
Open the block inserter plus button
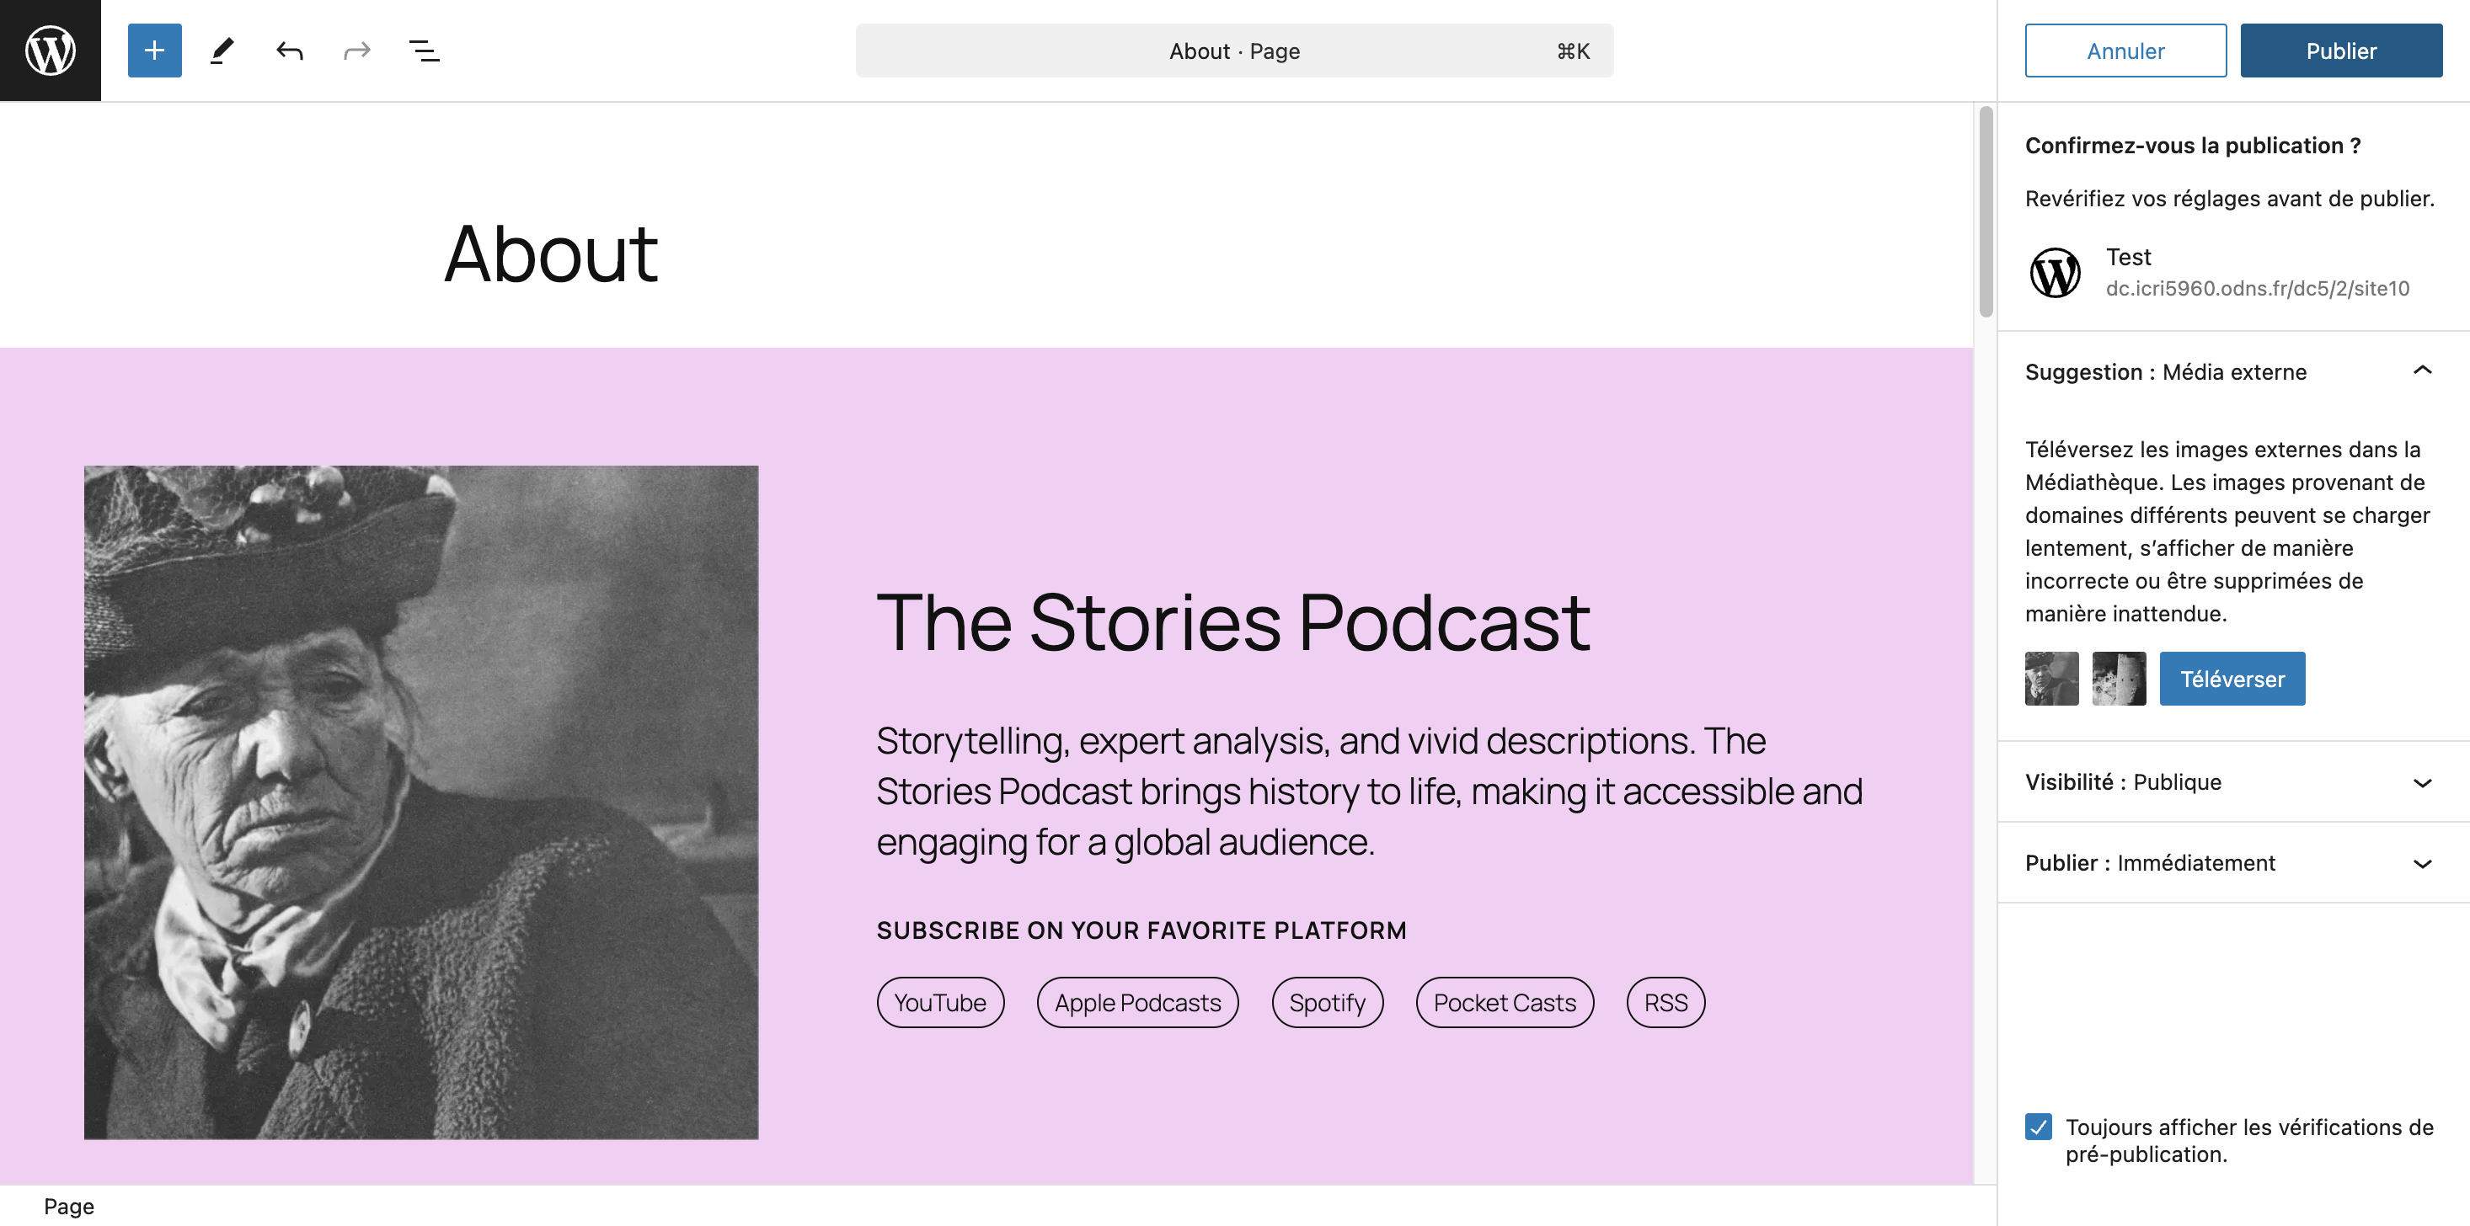click(154, 50)
